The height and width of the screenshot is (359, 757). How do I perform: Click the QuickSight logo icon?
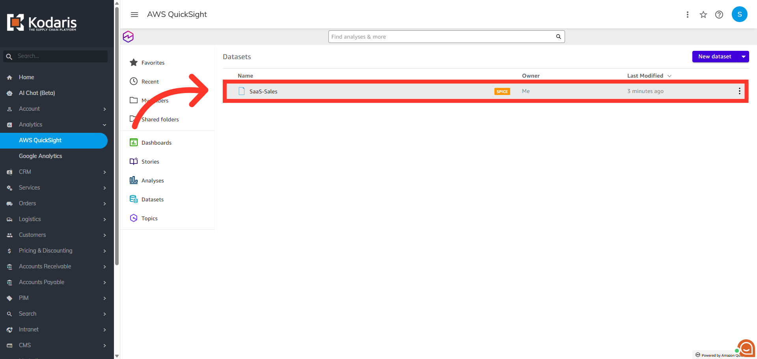128,37
